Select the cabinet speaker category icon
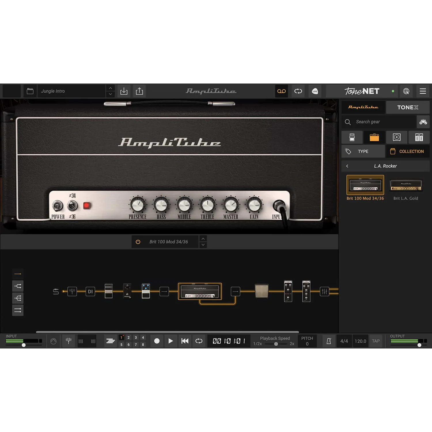The width and height of the screenshot is (432, 432). pyautogui.click(x=397, y=137)
